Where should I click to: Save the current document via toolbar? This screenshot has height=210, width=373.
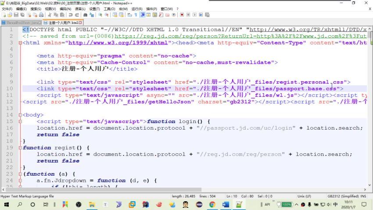[16, 15]
